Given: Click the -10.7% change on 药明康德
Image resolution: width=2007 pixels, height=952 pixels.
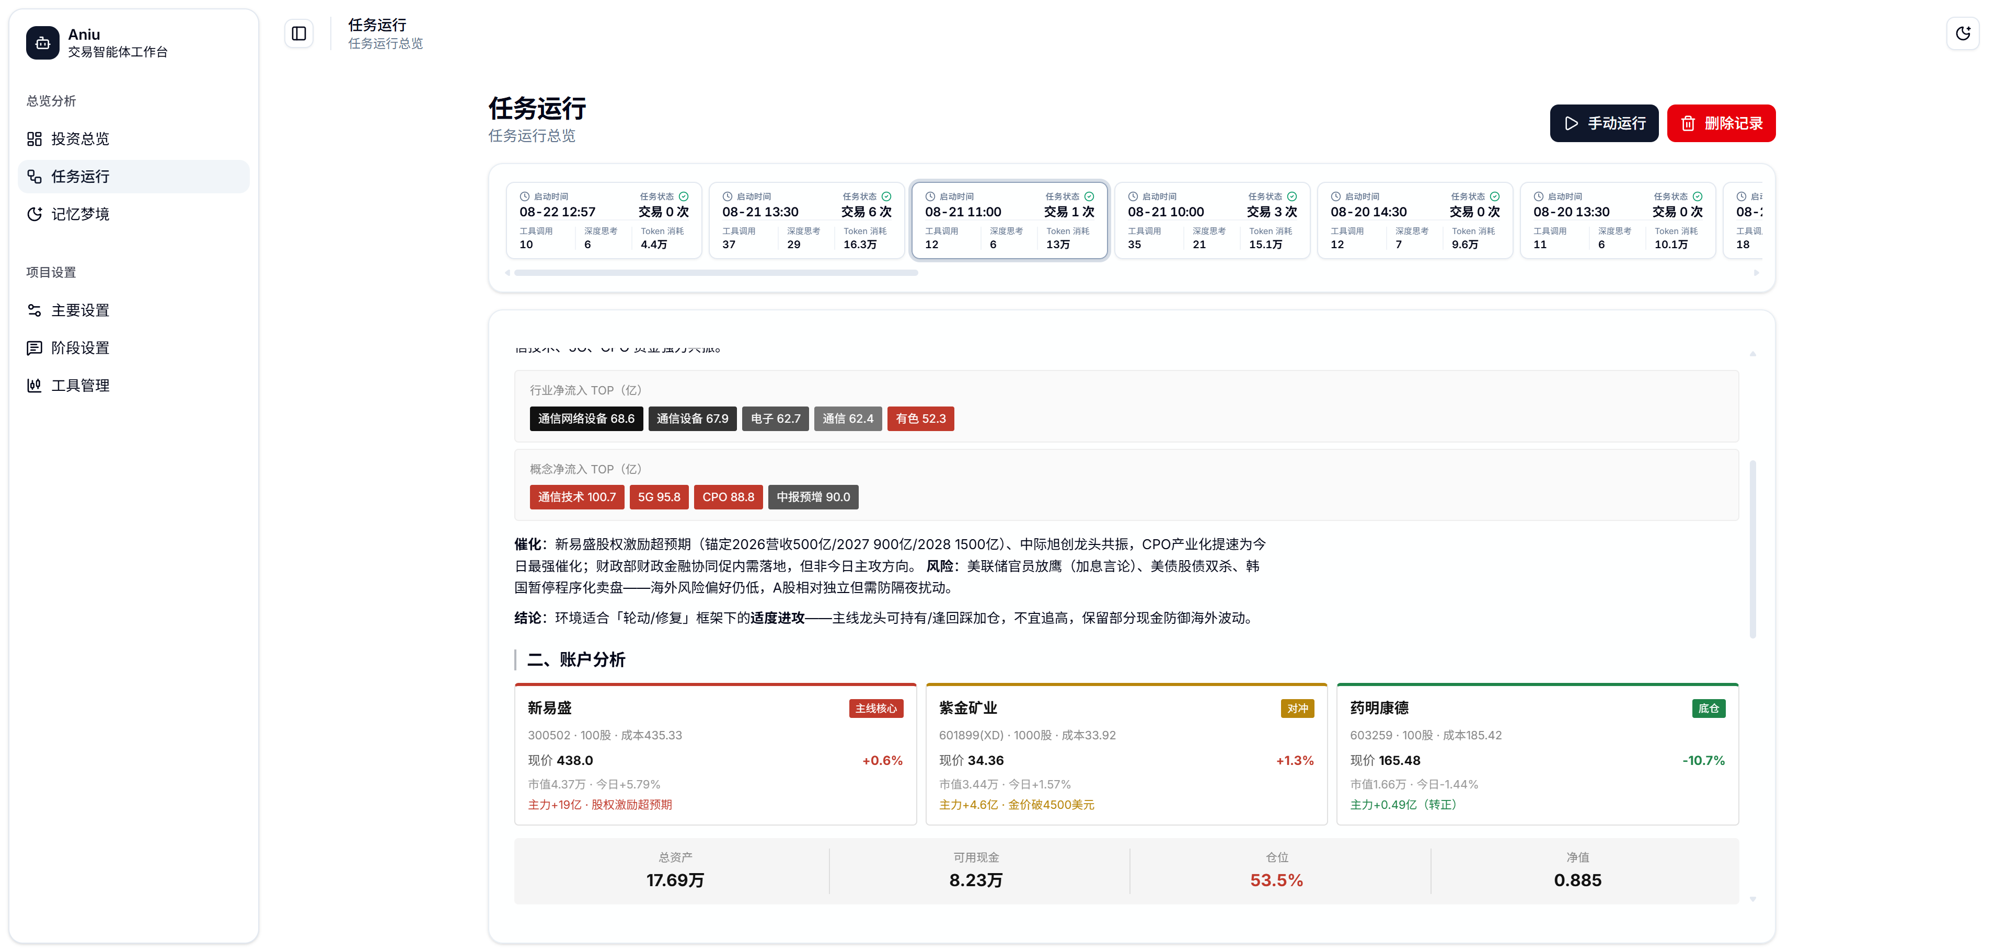Looking at the screenshot, I should tap(1703, 760).
